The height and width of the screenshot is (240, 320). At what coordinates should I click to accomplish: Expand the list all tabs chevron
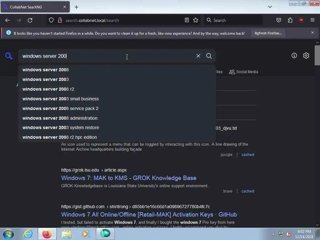[x=270, y=7]
